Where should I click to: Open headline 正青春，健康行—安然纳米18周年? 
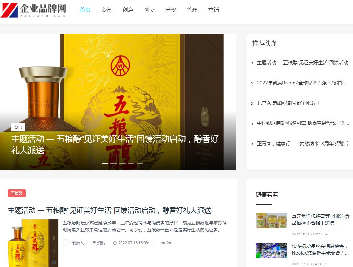coord(304,144)
